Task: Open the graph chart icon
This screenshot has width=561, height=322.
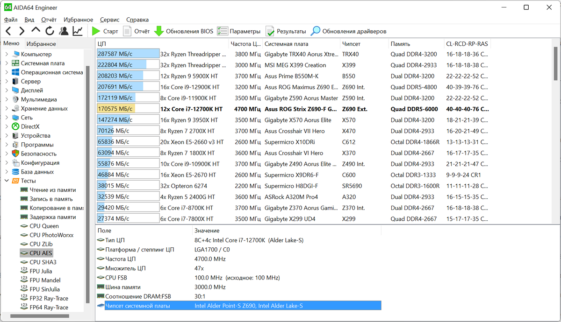Action: [78, 31]
